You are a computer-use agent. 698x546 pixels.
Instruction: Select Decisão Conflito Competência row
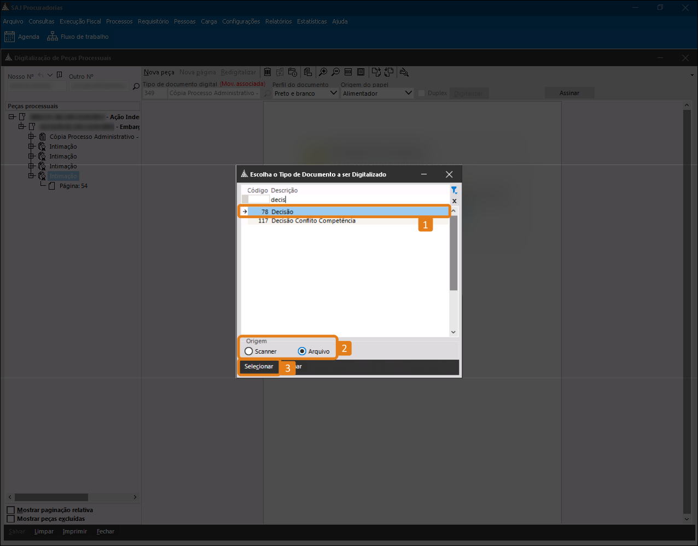coord(313,221)
